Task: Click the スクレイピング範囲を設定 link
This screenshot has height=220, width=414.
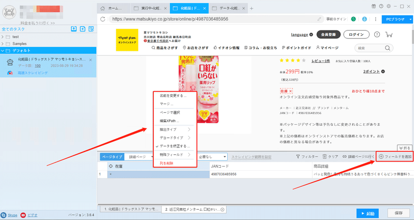Action: [252, 157]
